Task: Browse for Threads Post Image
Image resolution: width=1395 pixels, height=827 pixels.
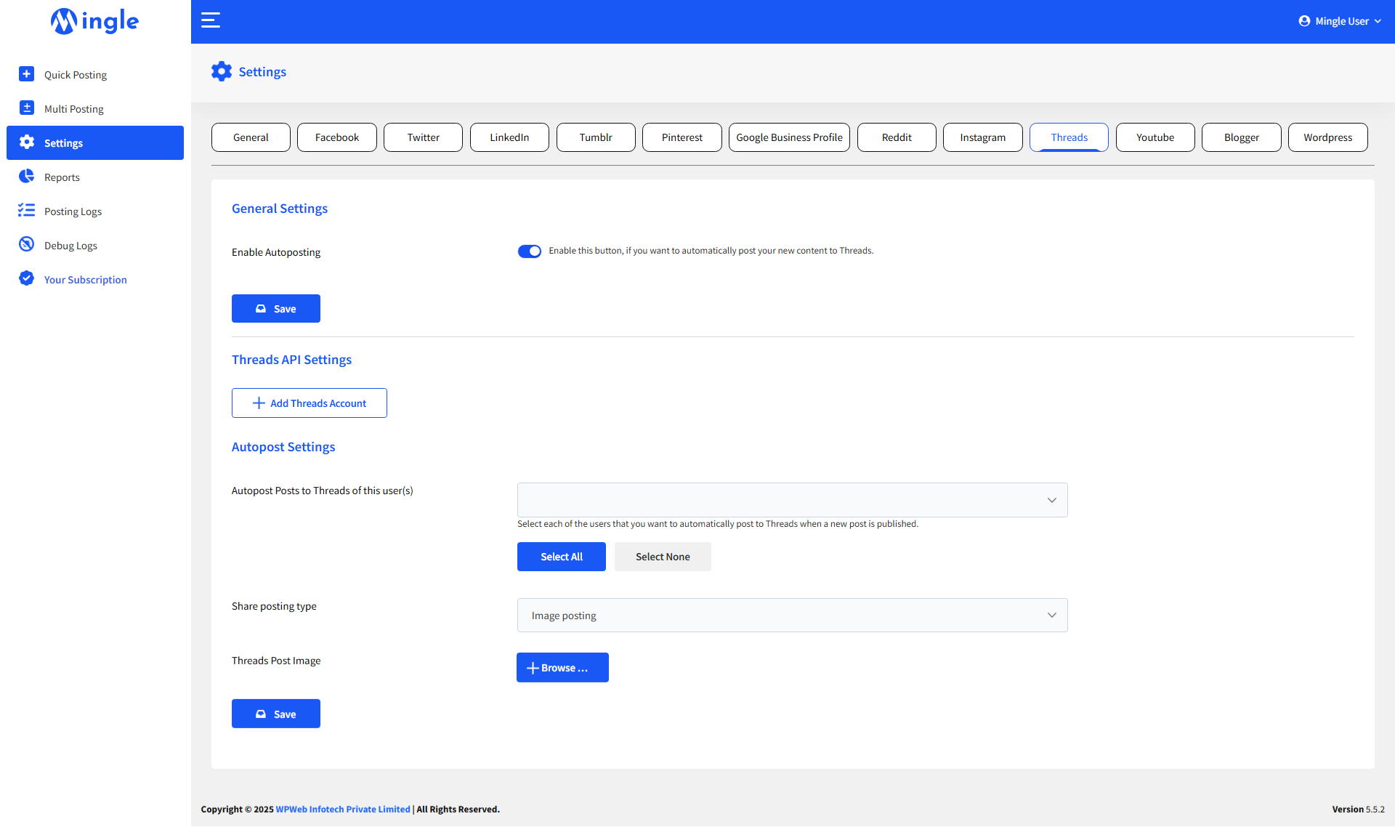Action: [x=562, y=668]
